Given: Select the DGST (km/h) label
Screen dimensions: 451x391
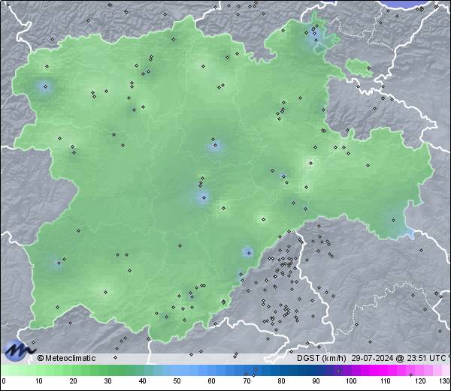Looking at the screenshot, I should pos(321,358).
